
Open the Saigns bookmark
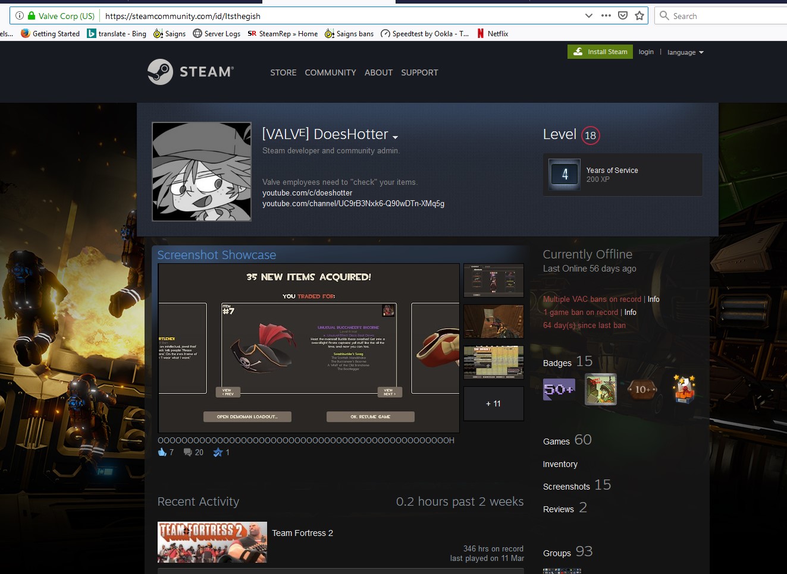point(170,34)
